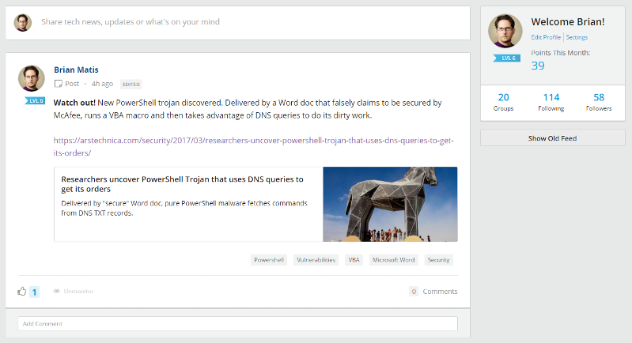Click the LVL 6 ribbon in the Welcome panel

(x=507, y=58)
